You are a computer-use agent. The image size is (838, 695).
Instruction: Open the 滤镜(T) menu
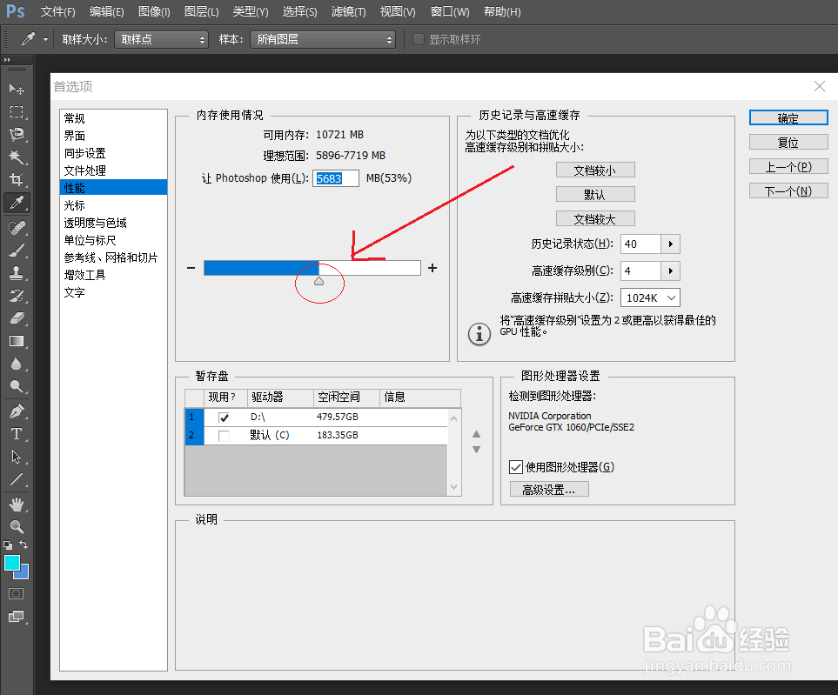click(x=348, y=11)
